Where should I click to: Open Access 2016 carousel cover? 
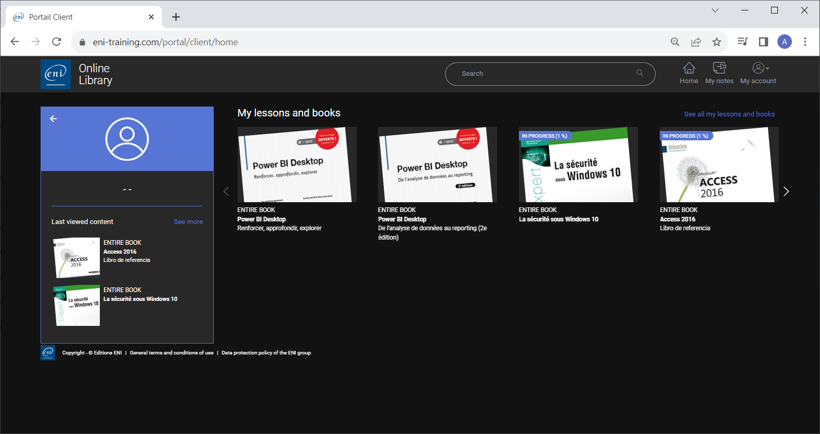click(719, 164)
